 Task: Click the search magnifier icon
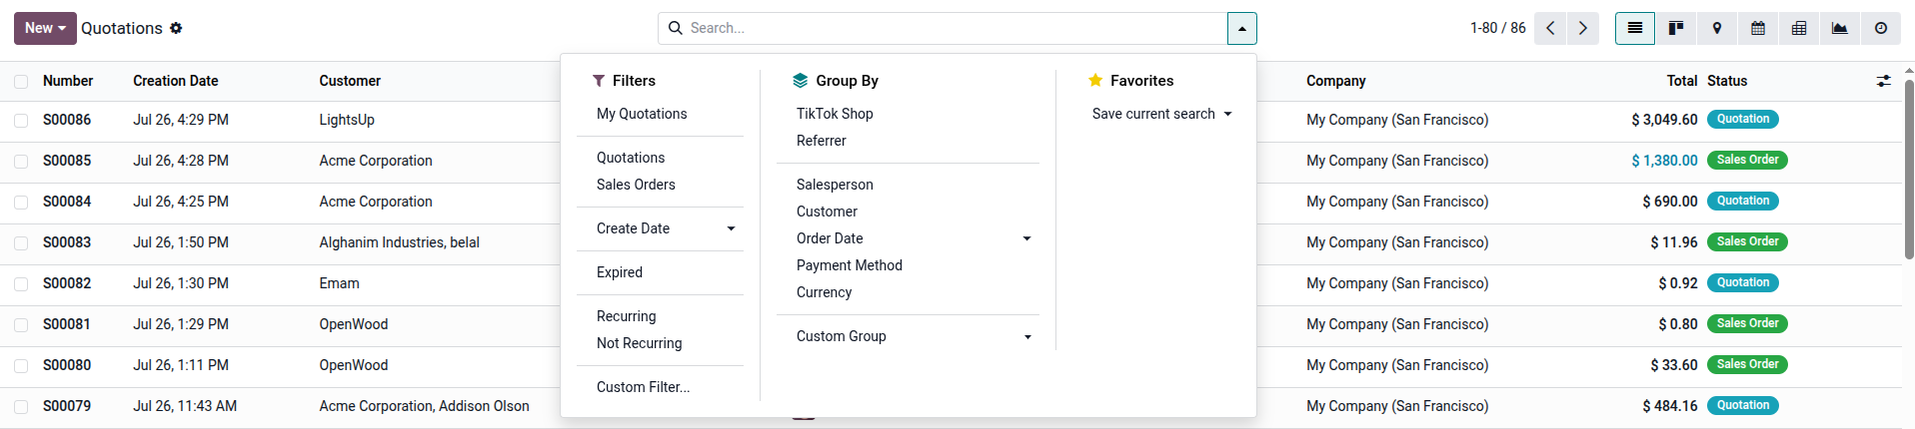pyautogui.click(x=676, y=28)
